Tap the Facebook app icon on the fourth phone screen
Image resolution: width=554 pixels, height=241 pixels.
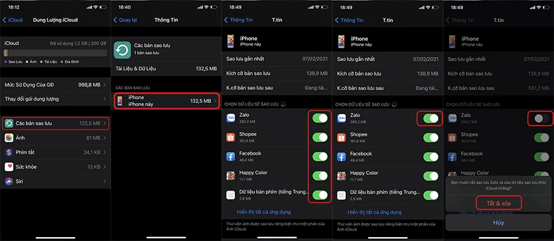point(342,156)
